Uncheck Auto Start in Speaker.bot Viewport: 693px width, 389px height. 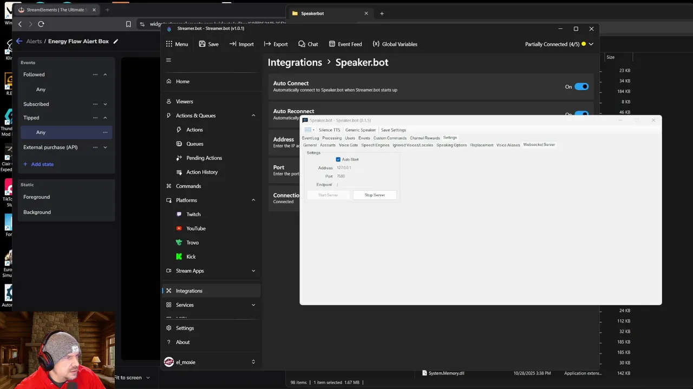coord(338,159)
